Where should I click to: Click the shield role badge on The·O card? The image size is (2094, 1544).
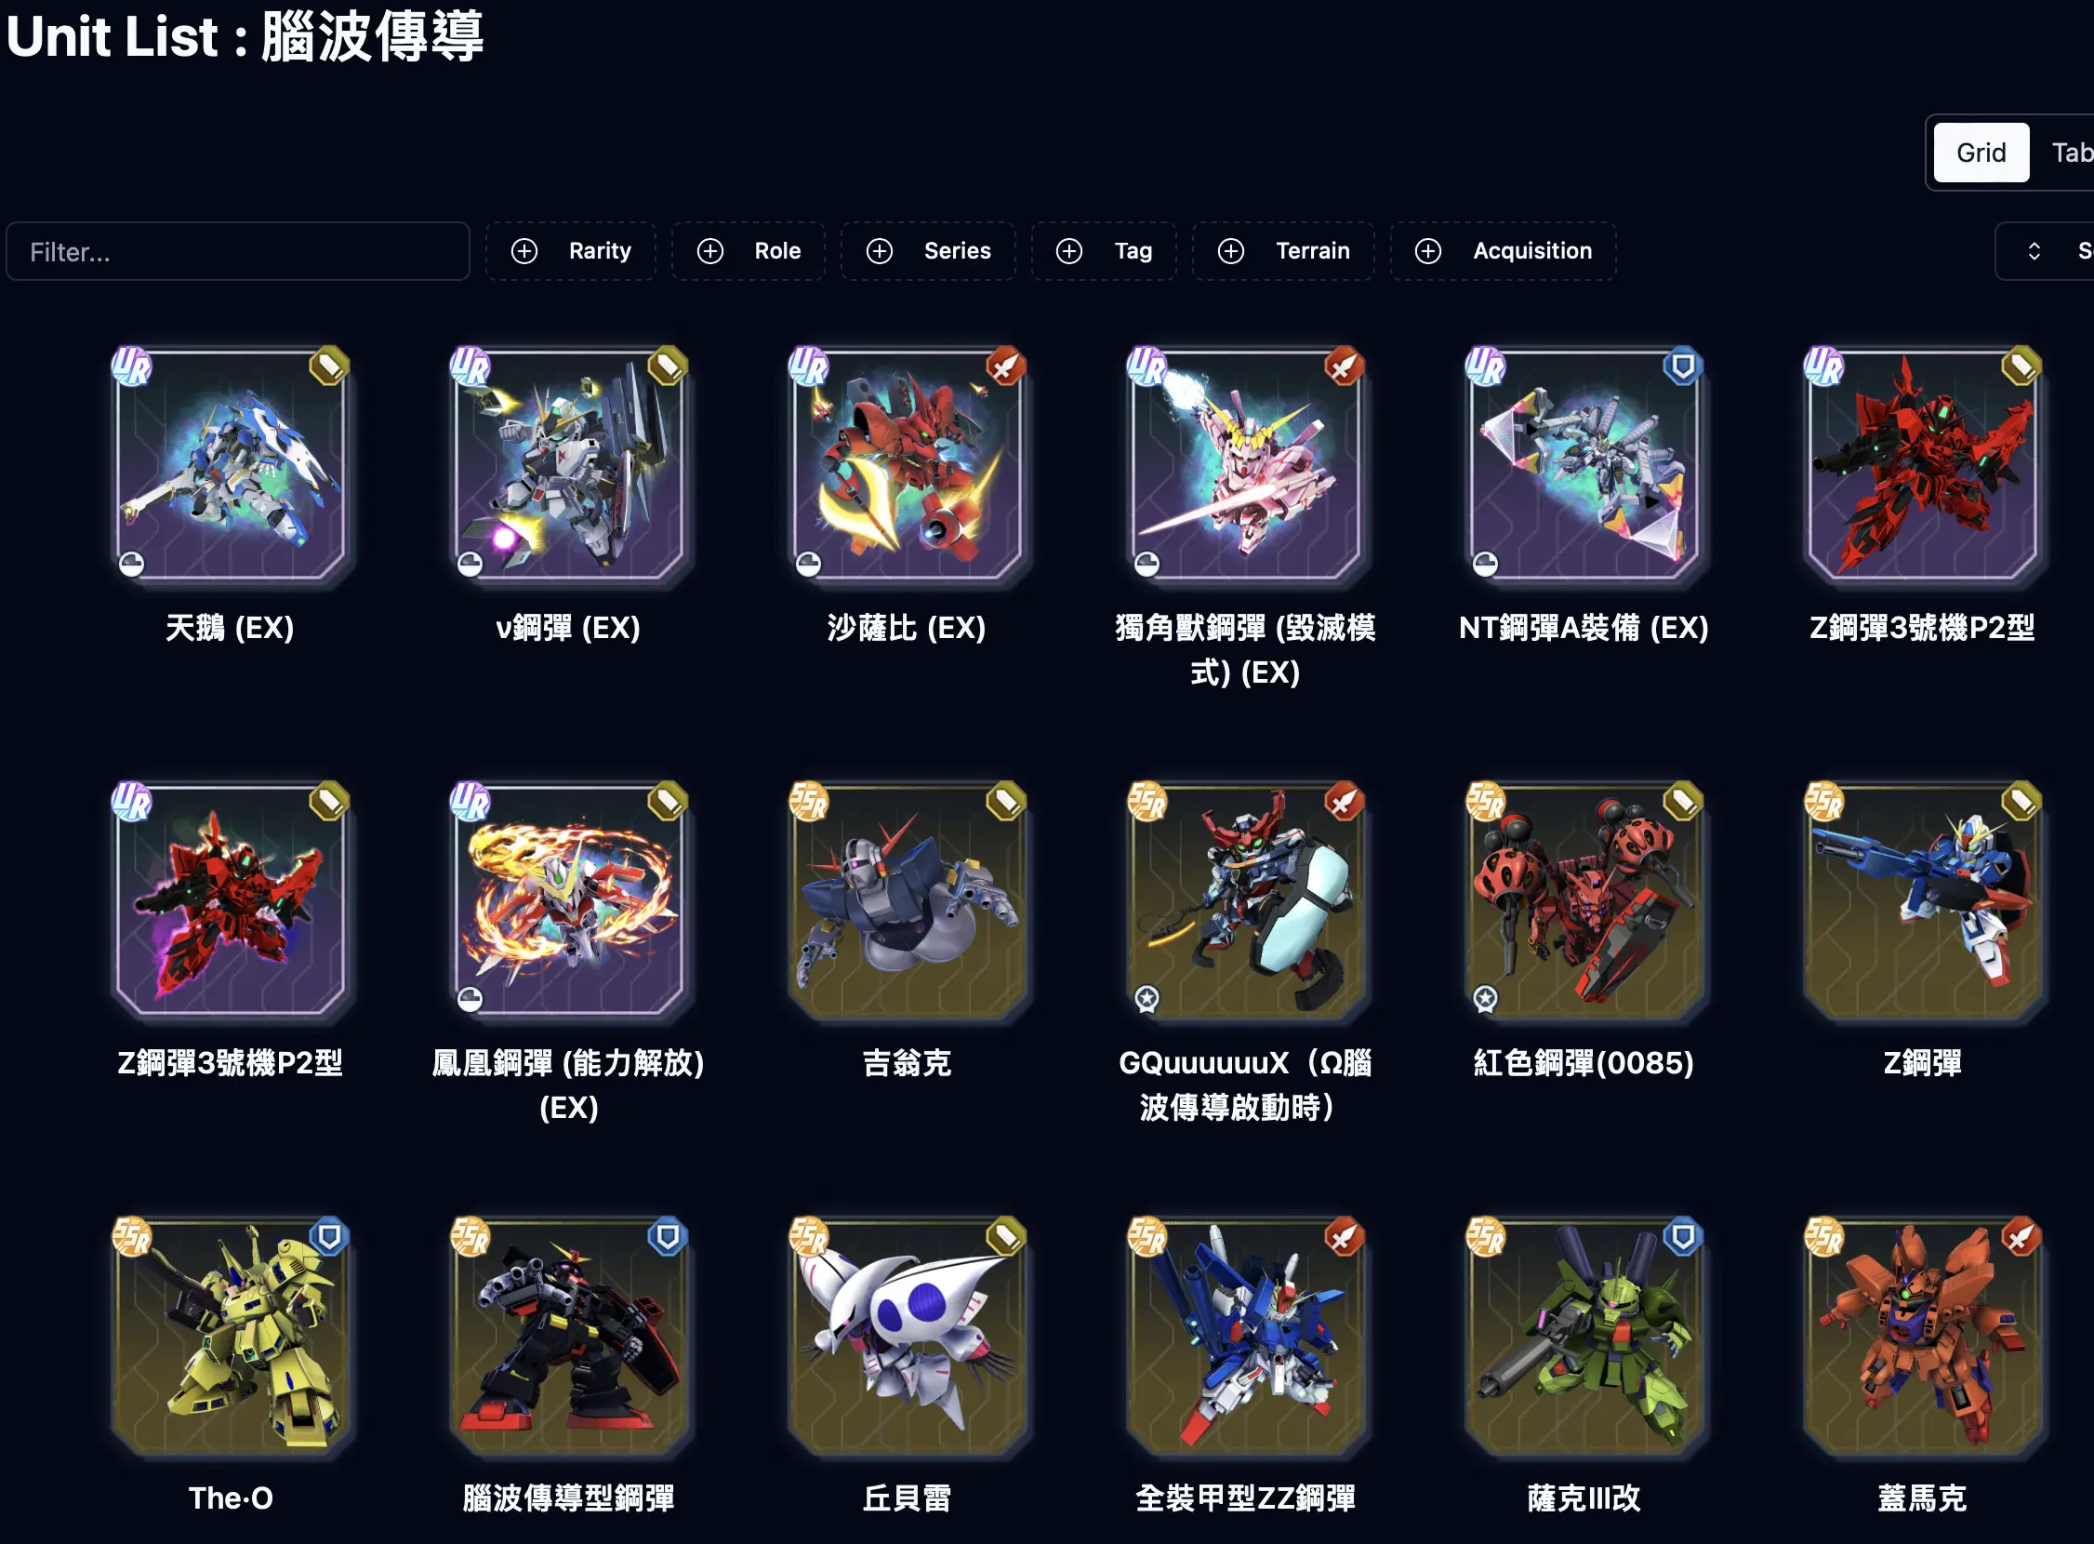(x=329, y=1236)
